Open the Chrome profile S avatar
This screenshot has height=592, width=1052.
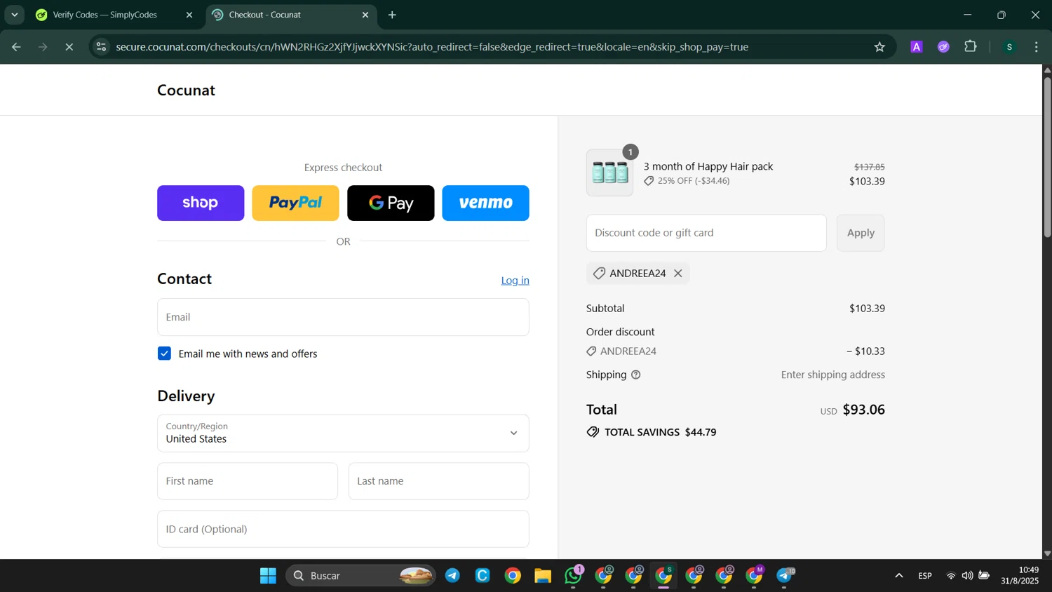pyautogui.click(x=1009, y=47)
